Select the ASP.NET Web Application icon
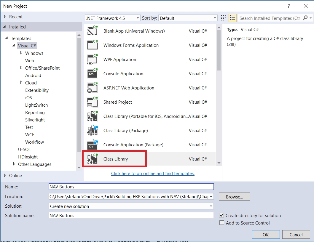 click(93, 88)
